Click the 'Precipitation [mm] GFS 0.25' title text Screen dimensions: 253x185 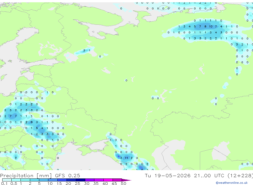(x=40, y=175)
